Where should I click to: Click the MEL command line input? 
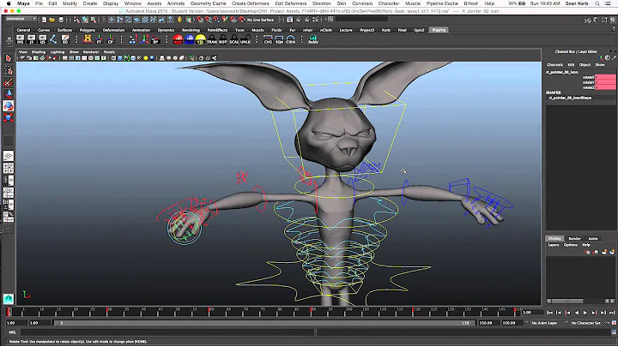point(167,332)
